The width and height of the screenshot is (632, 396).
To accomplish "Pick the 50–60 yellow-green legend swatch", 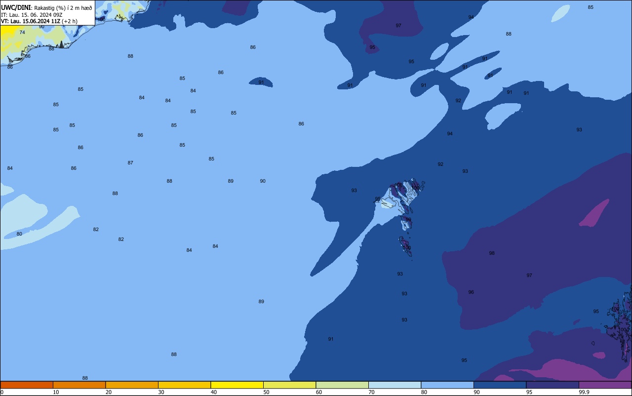I will tap(289, 385).
